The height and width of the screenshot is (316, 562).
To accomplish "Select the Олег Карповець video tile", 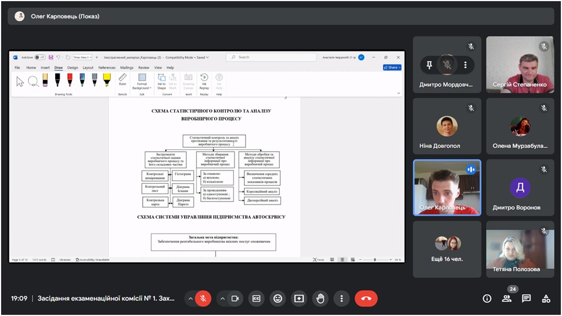I will point(447,187).
